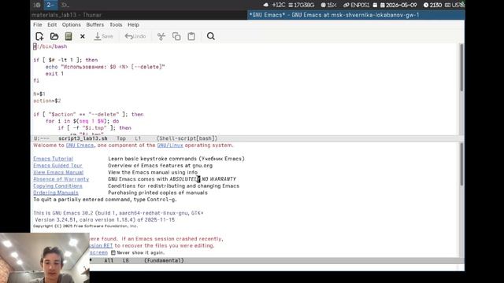
Task: Open the Tools menu
Action: (x=116, y=24)
